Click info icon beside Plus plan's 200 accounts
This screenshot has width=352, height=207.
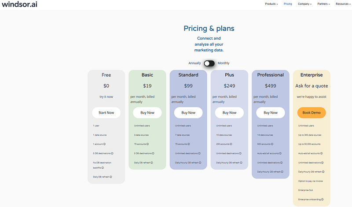point(231,144)
